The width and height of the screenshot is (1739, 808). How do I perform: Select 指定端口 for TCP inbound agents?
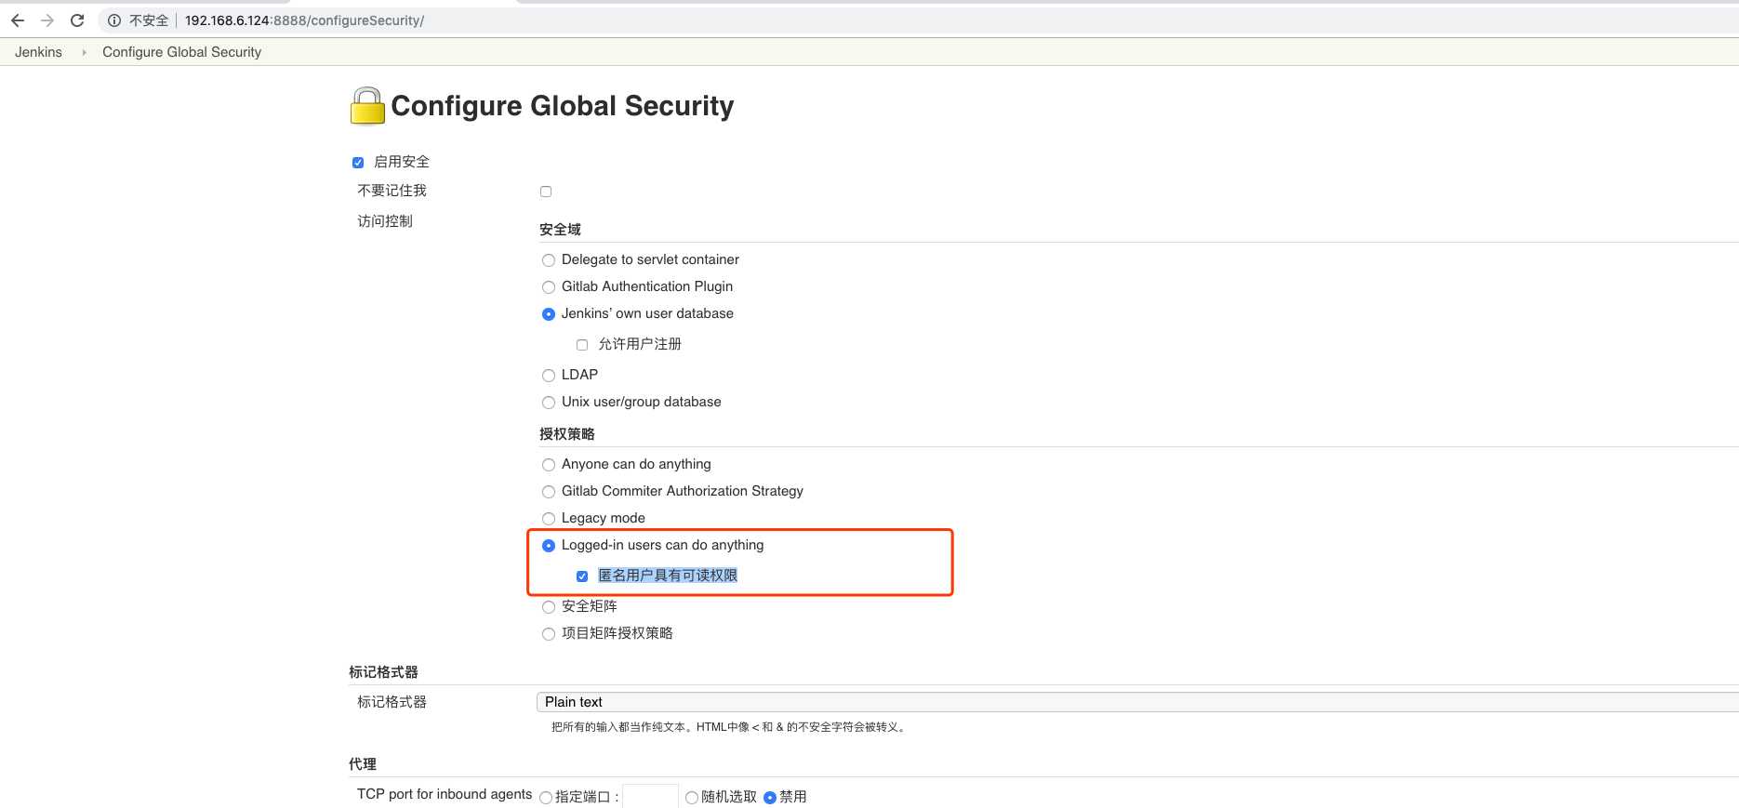tap(546, 798)
